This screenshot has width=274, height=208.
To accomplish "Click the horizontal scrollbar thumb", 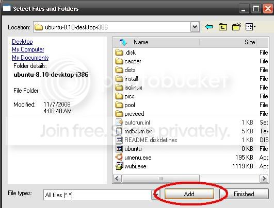I will coord(160,179).
